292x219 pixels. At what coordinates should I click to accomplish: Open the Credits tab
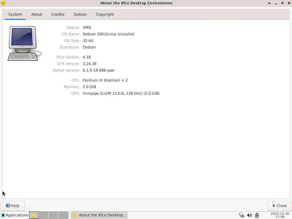pos(58,14)
